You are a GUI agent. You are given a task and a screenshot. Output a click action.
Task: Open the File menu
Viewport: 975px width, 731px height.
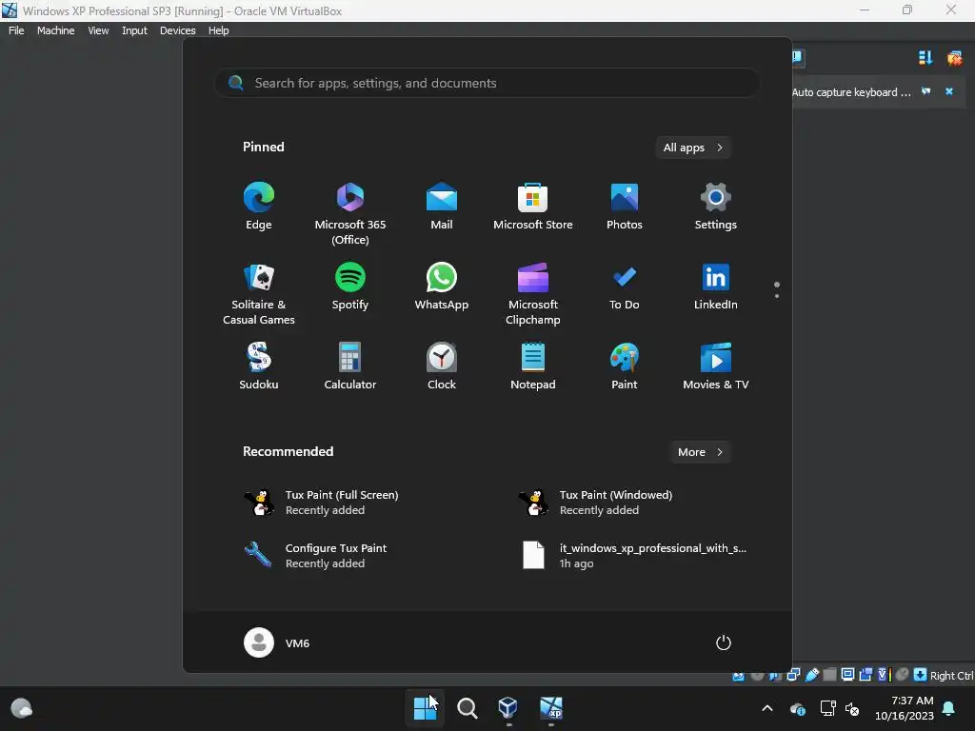pyautogui.click(x=16, y=30)
